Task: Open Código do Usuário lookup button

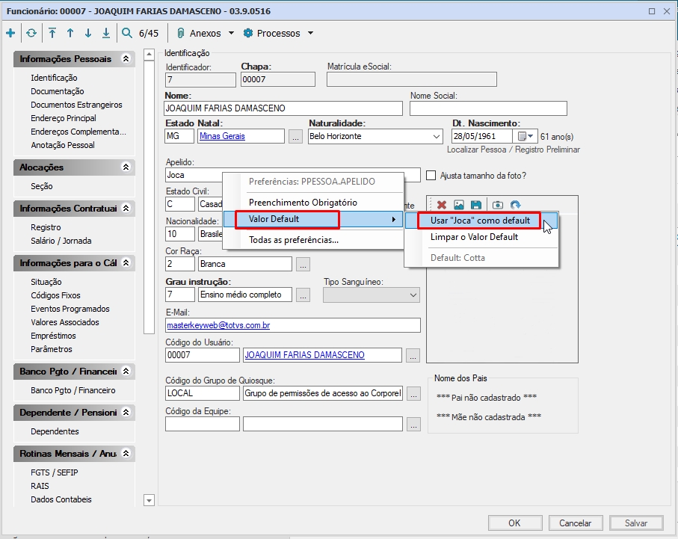Action: coord(413,356)
